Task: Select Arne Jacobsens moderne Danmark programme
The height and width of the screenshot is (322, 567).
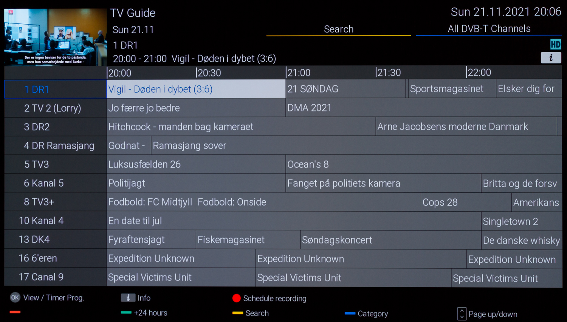Action: pyautogui.click(x=466, y=127)
